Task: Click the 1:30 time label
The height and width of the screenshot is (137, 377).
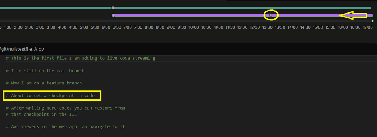Action: click(x=8, y=27)
